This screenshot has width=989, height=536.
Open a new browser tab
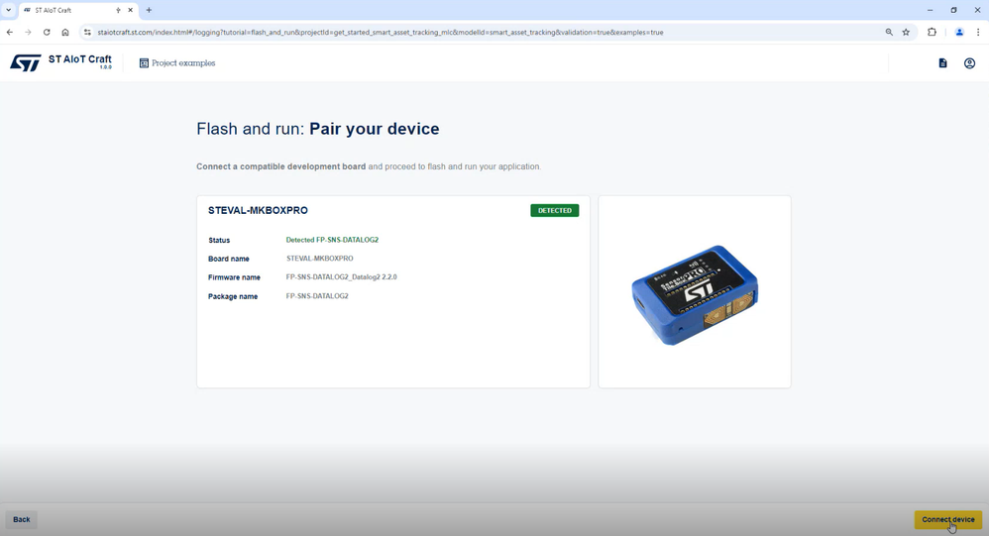tap(149, 10)
